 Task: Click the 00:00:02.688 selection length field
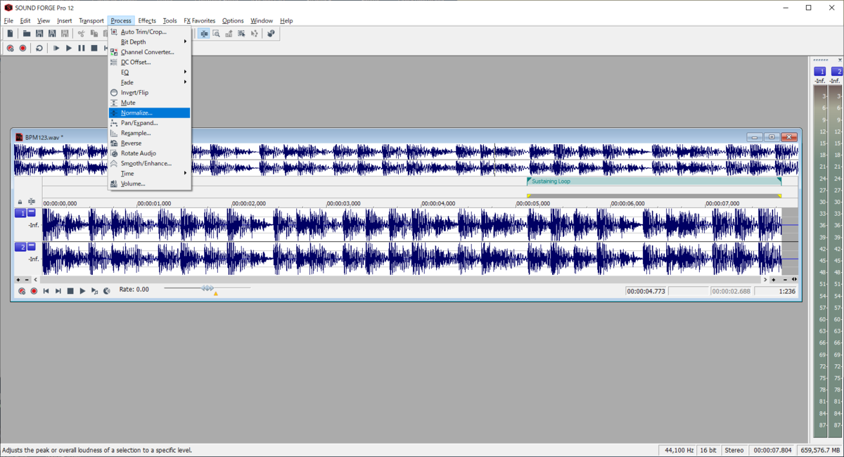730,290
